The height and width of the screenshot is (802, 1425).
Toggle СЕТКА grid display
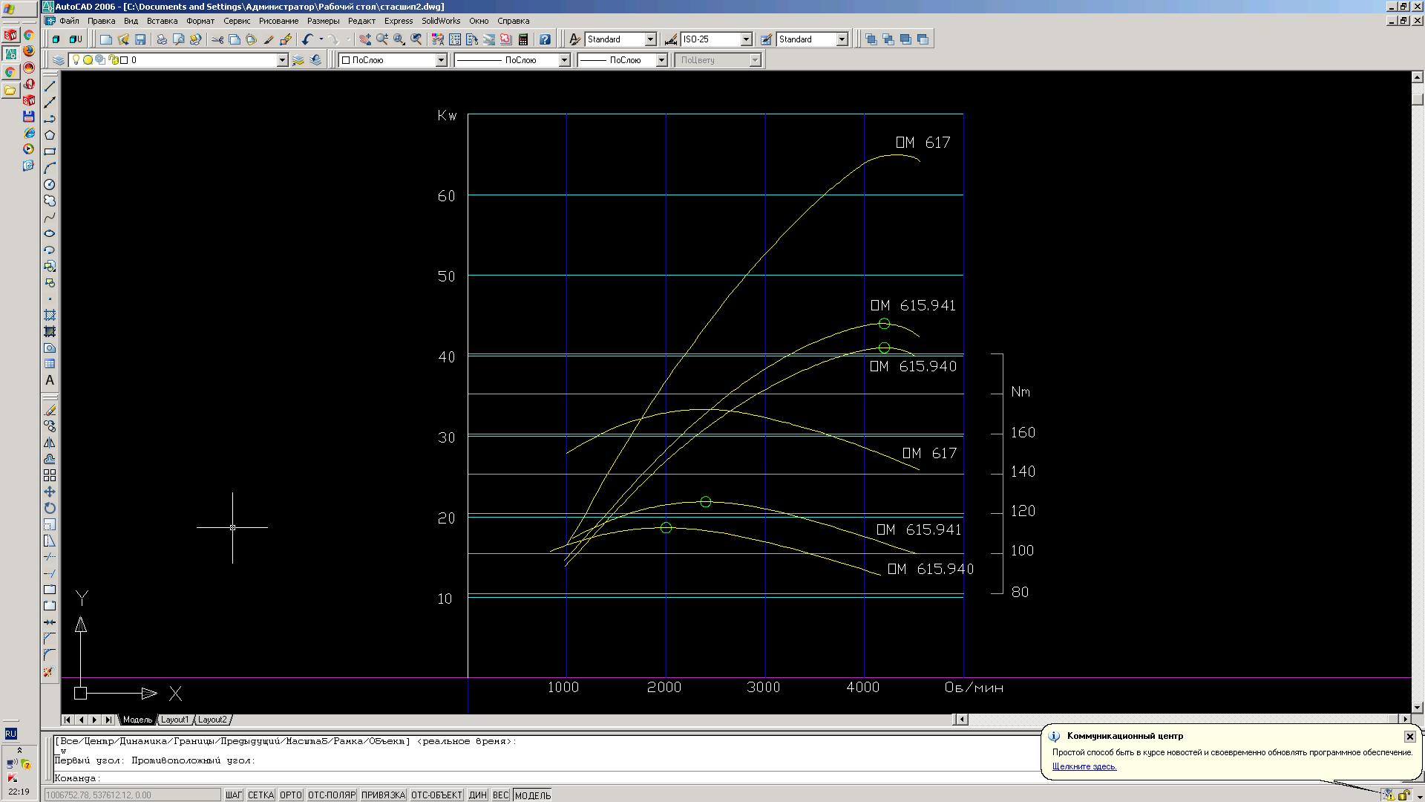point(261,795)
